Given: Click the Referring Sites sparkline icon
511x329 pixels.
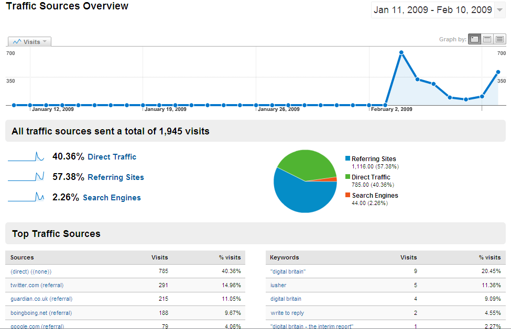Looking at the screenshot, I should pos(26,177).
